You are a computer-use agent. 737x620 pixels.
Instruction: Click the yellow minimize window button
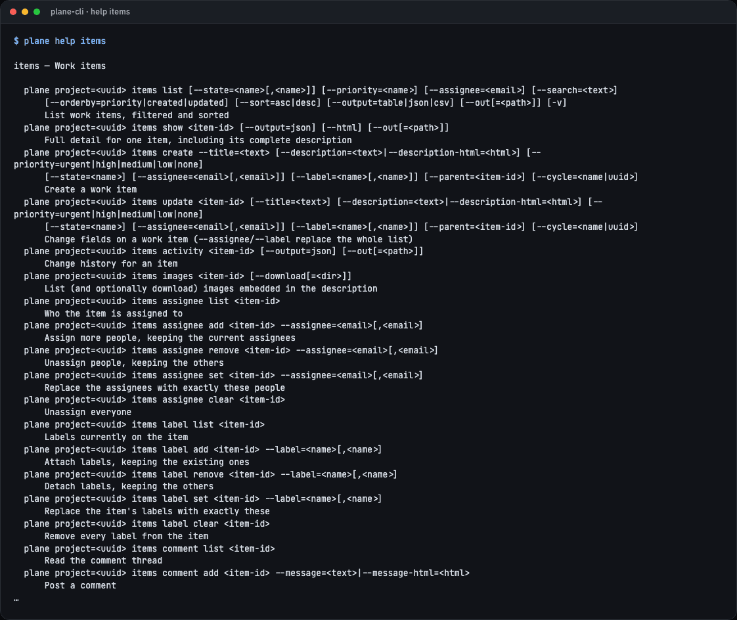click(25, 12)
